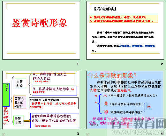The height and width of the screenshot is (136, 166).
Task: Click the 【考纲解读】 heading
Action: (x=105, y=9)
